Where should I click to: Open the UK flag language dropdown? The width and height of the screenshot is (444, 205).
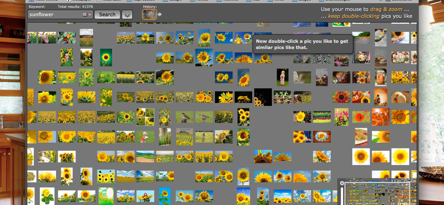point(87,14)
